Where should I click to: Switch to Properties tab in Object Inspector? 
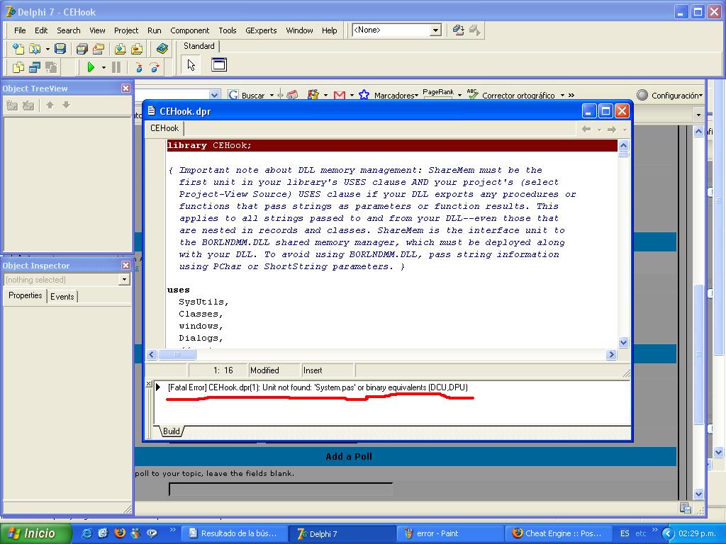(26, 295)
